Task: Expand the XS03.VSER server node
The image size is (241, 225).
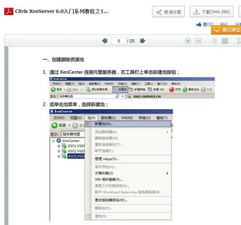Action: pos(59,156)
